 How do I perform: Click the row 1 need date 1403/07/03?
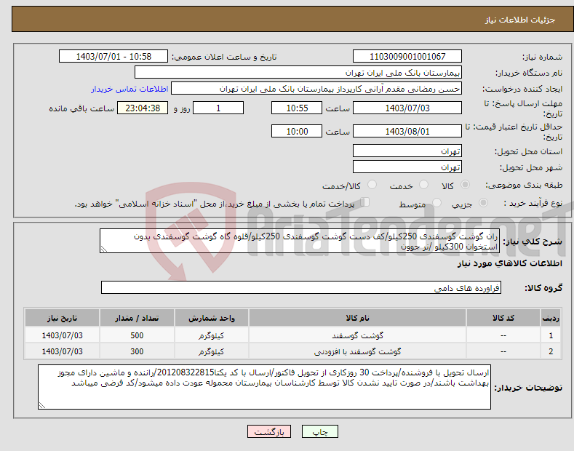click(x=62, y=335)
